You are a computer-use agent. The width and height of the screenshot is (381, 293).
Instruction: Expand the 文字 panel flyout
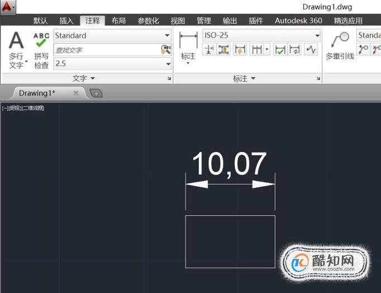[x=84, y=78]
